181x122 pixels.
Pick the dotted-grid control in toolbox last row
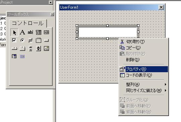(x=22, y=56)
